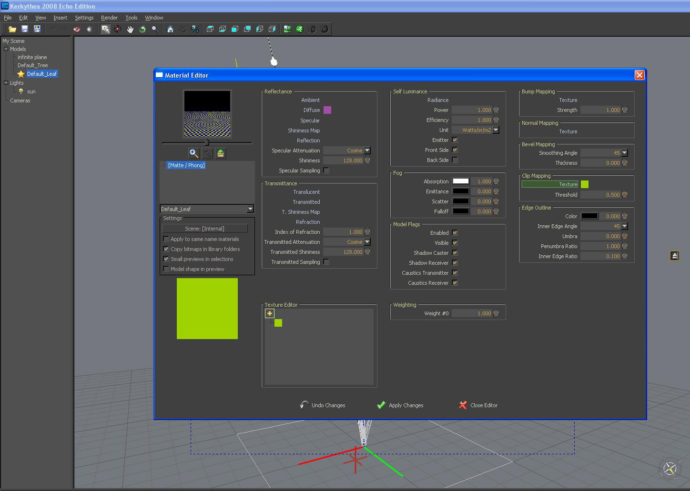Uncheck the Front Side checkbox

pos(455,150)
